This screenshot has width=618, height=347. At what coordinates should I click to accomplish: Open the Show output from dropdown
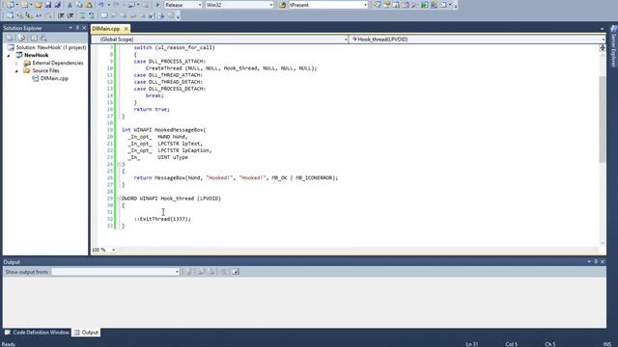[177, 272]
